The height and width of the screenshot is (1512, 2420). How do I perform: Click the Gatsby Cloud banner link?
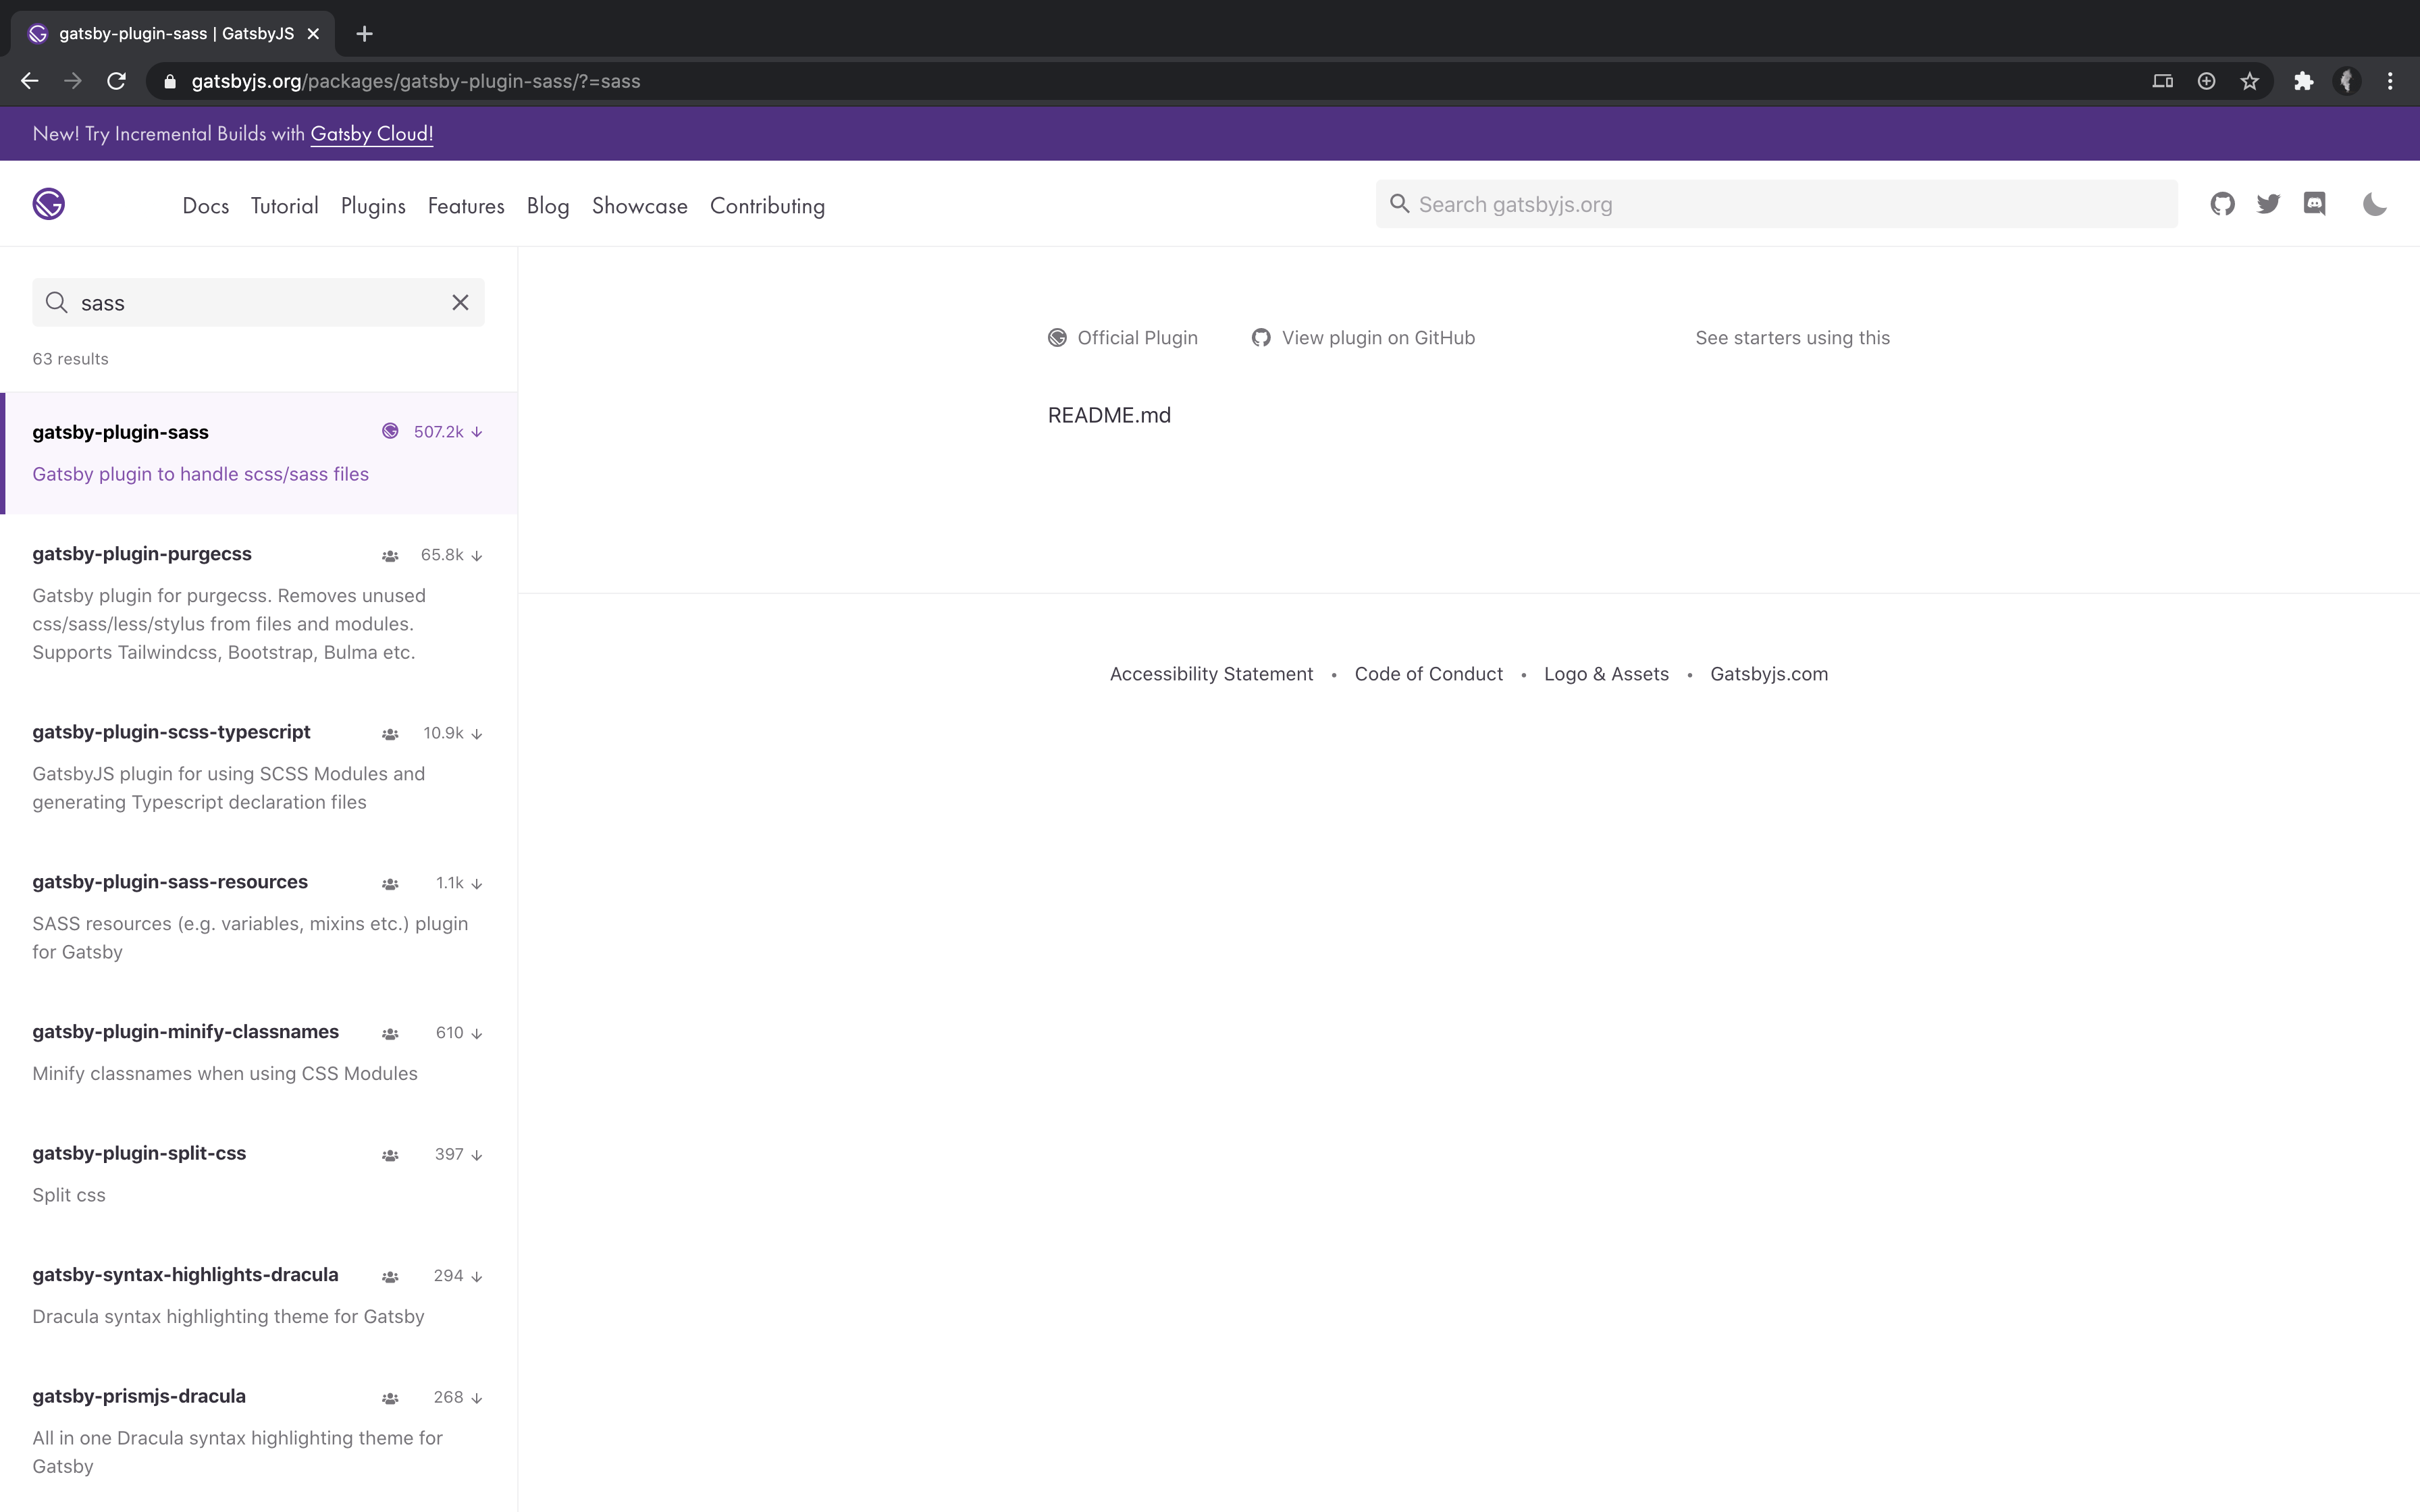click(371, 134)
